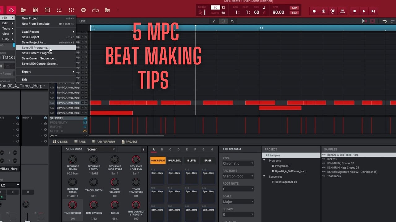Open the Step Sequencer mode icon
This screenshot has height=222, width=396.
[59, 10]
